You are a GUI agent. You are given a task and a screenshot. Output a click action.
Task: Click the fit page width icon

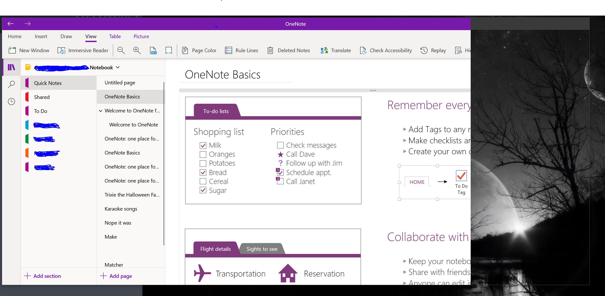click(168, 50)
